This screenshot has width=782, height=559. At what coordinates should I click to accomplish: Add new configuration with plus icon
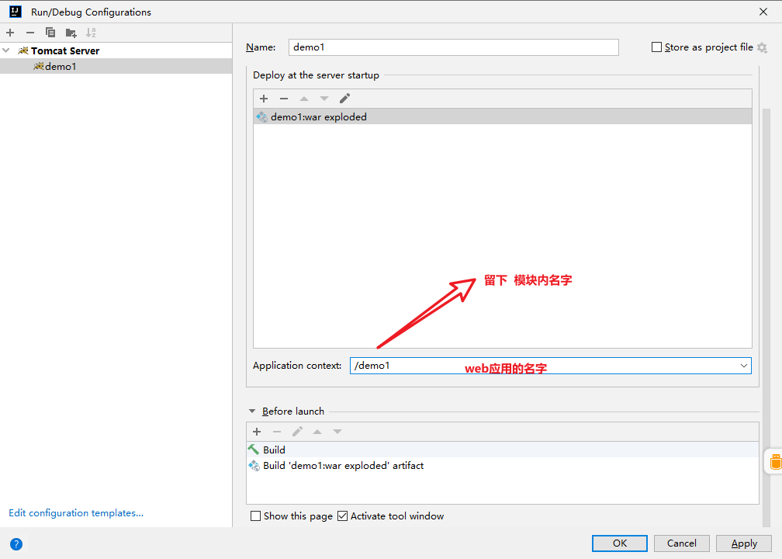(x=10, y=33)
